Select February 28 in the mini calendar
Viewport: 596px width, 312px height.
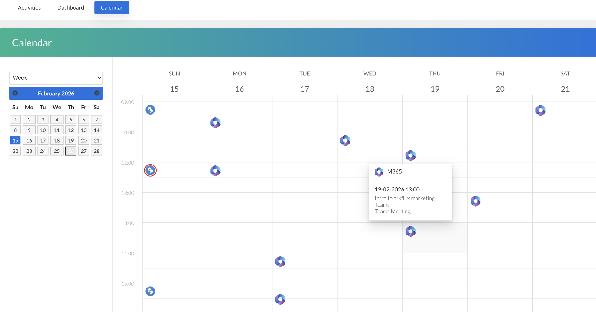click(97, 151)
